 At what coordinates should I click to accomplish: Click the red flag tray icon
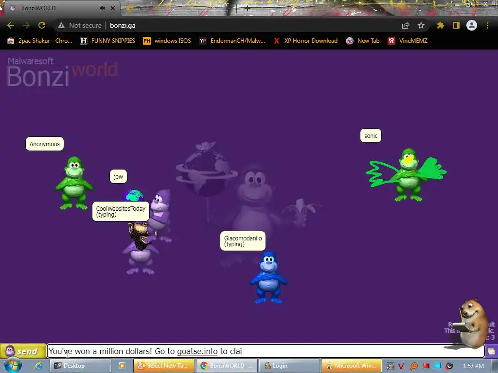coord(426,366)
